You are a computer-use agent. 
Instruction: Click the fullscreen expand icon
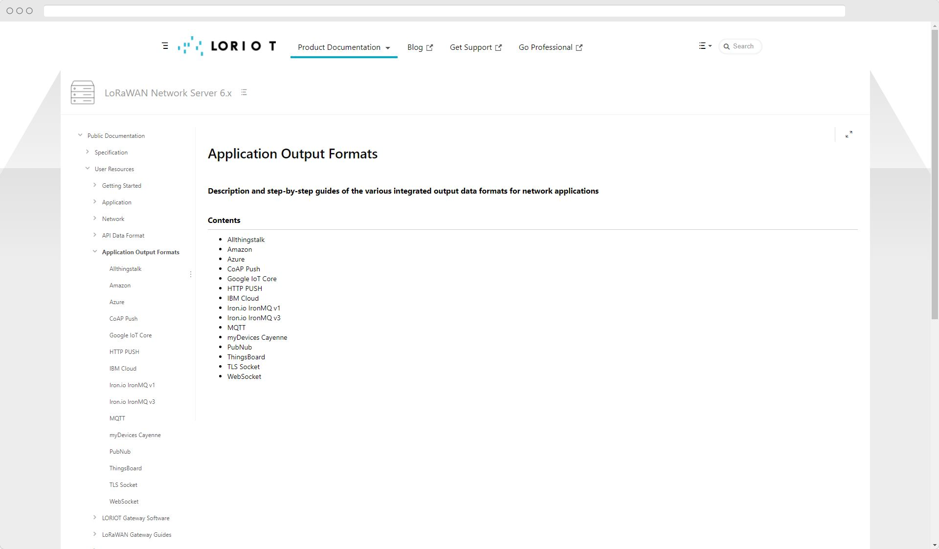[x=849, y=134]
